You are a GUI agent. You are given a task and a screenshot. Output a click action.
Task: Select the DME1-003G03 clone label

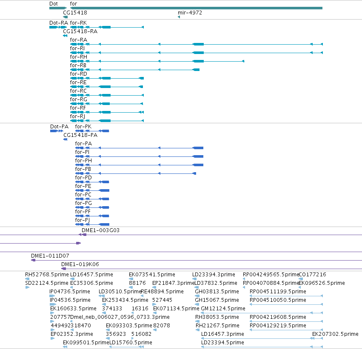[100, 230]
